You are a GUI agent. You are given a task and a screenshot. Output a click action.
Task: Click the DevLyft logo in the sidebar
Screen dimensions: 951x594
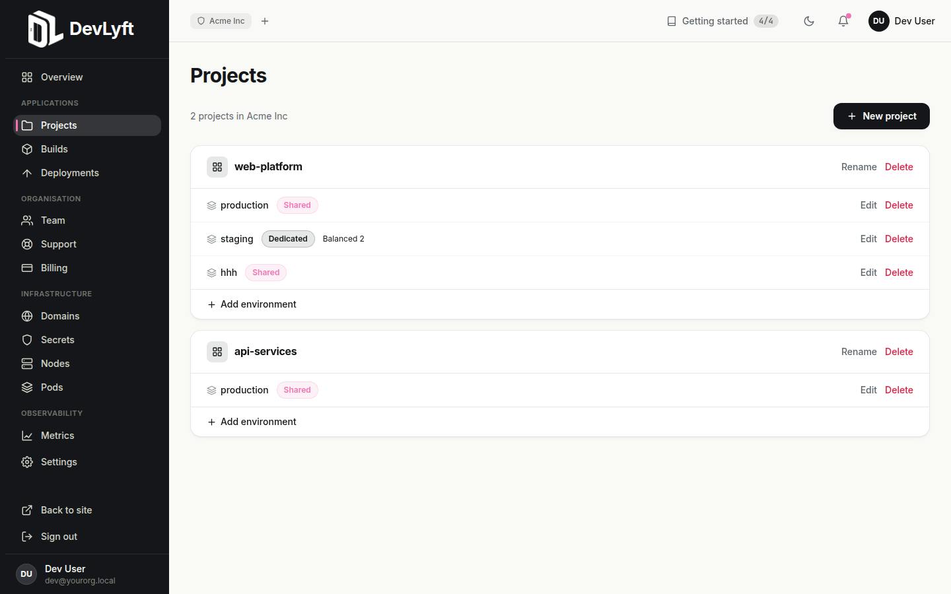click(x=81, y=29)
